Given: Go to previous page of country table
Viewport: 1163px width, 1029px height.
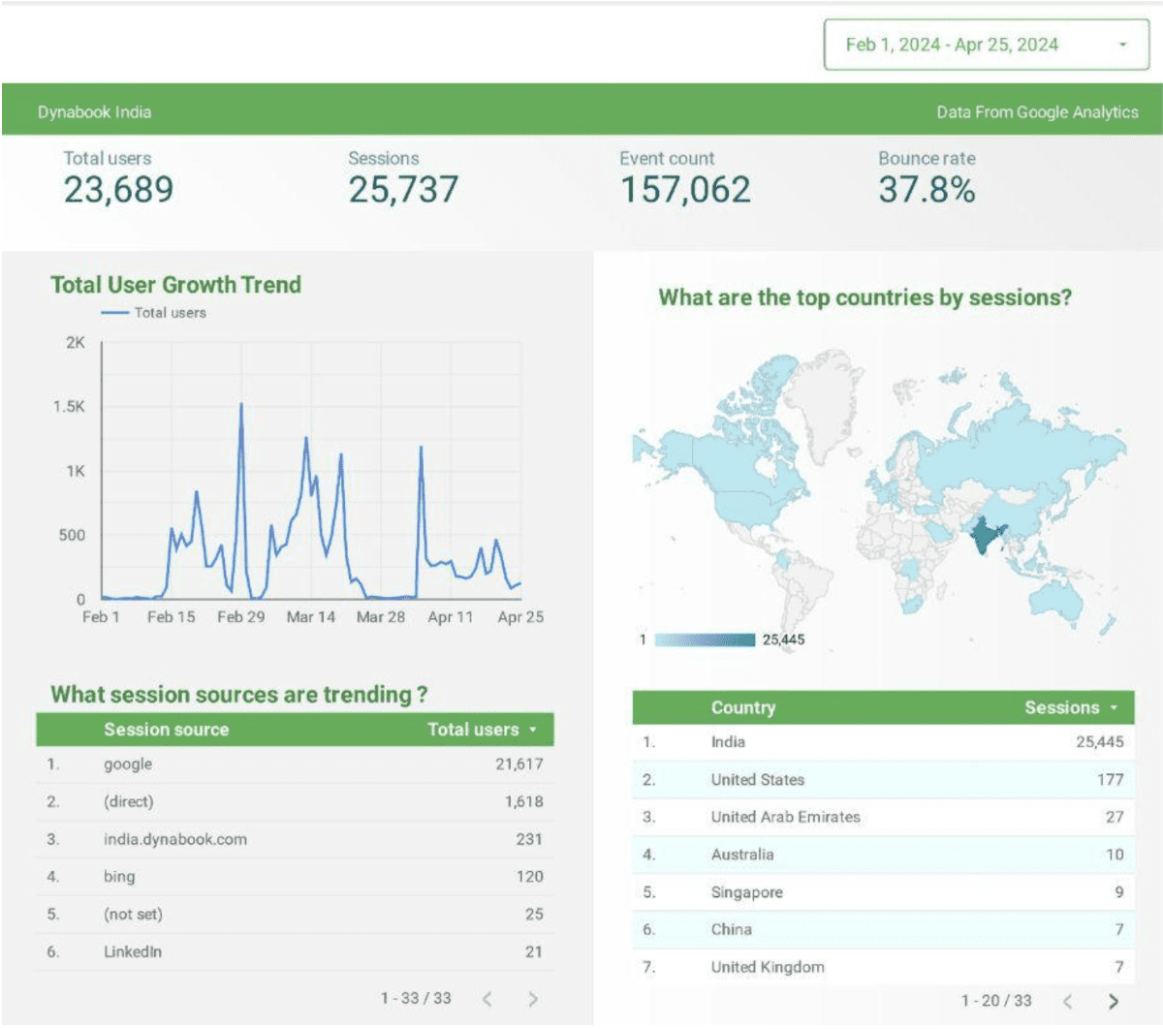Looking at the screenshot, I should pyautogui.click(x=1068, y=1002).
